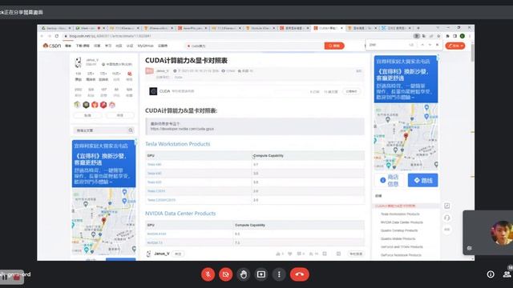Select the find bar previous match arrow

pyautogui.click(x=422, y=45)
